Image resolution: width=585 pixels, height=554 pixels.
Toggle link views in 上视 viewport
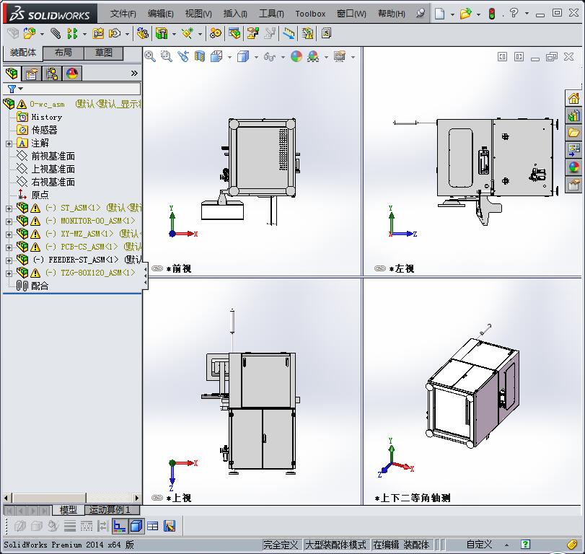tap(157, 498)
